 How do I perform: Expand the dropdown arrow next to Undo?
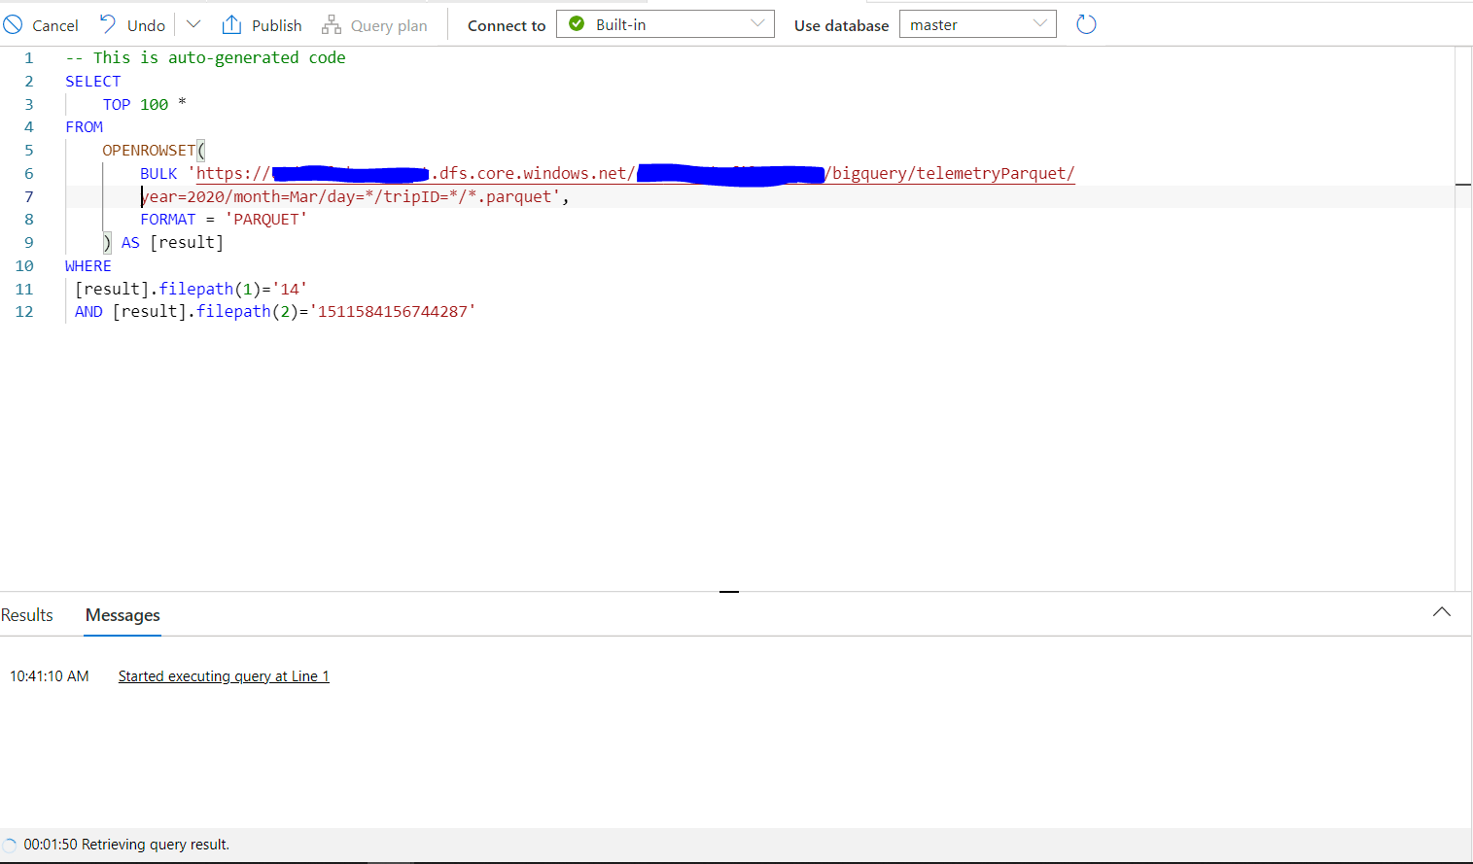(x=192, y=23)
